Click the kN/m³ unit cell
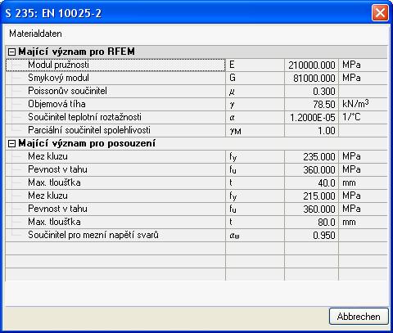Viewport: 393px width, 333px height. (x=363, y=104)
